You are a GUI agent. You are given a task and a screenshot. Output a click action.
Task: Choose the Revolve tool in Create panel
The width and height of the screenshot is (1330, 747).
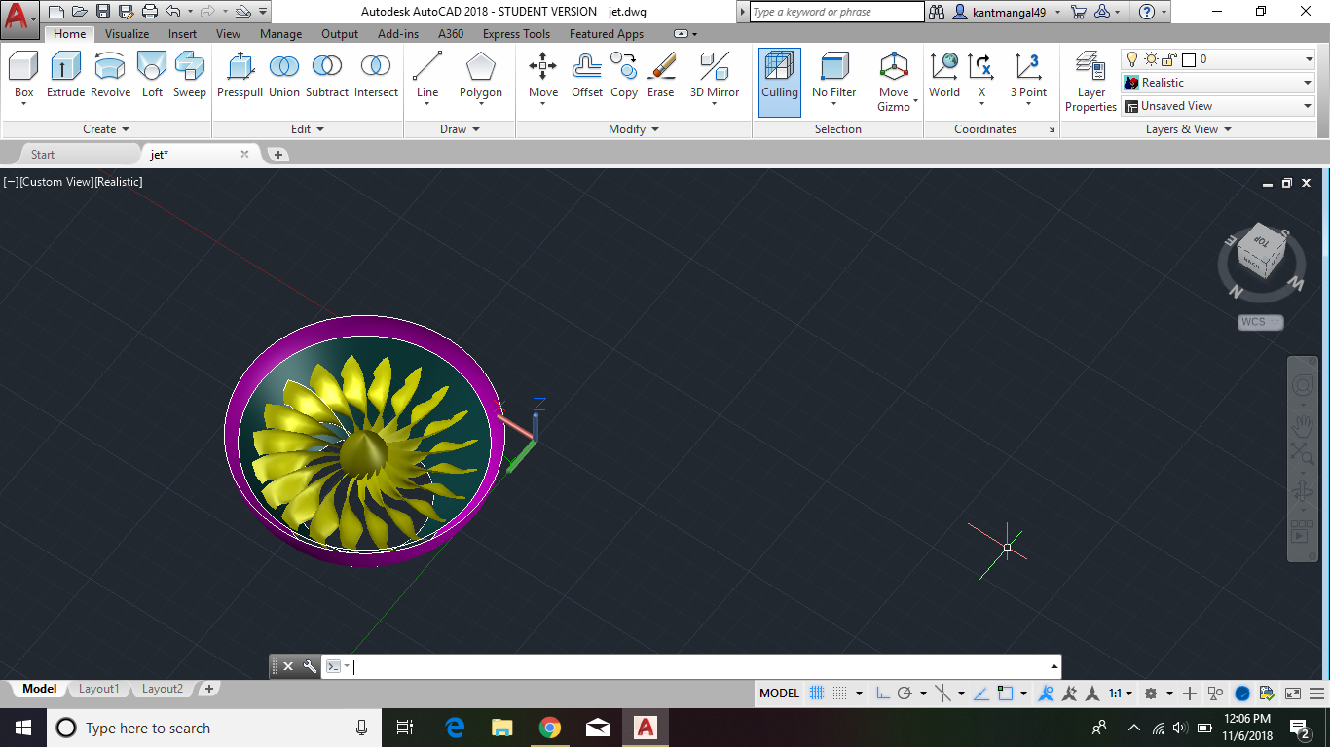pyautogui.click(x=110, y=76)
